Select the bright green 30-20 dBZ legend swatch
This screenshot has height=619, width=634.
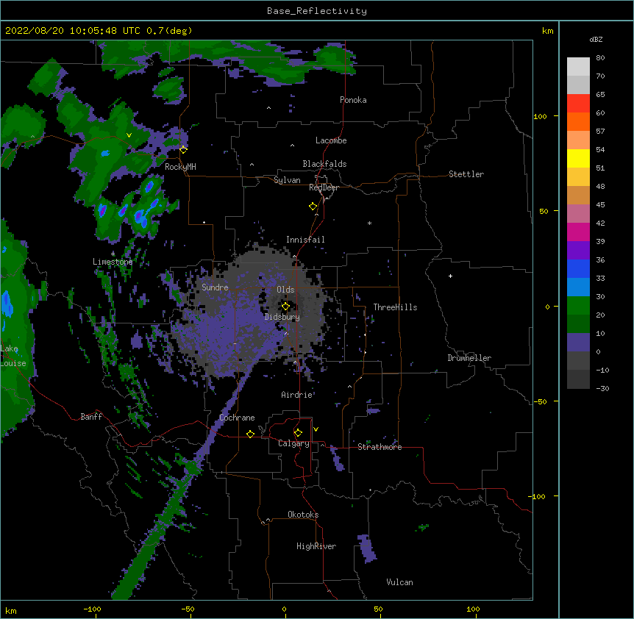tap(578, 306)
